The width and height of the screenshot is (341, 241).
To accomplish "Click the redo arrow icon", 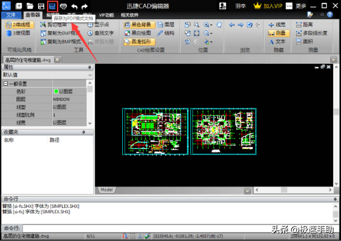I will pyautogui.click(x=84, y=6).
